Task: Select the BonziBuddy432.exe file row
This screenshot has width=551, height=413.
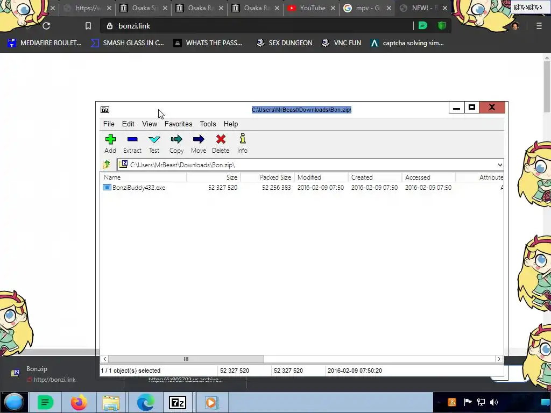Action: (x=301, y=188)
